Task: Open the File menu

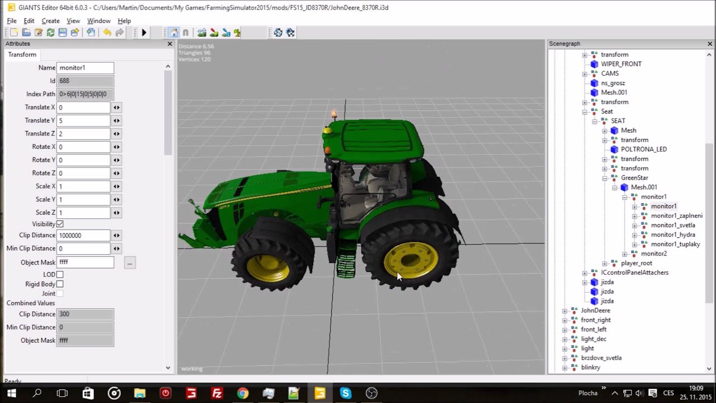Action: coord(12,21)
